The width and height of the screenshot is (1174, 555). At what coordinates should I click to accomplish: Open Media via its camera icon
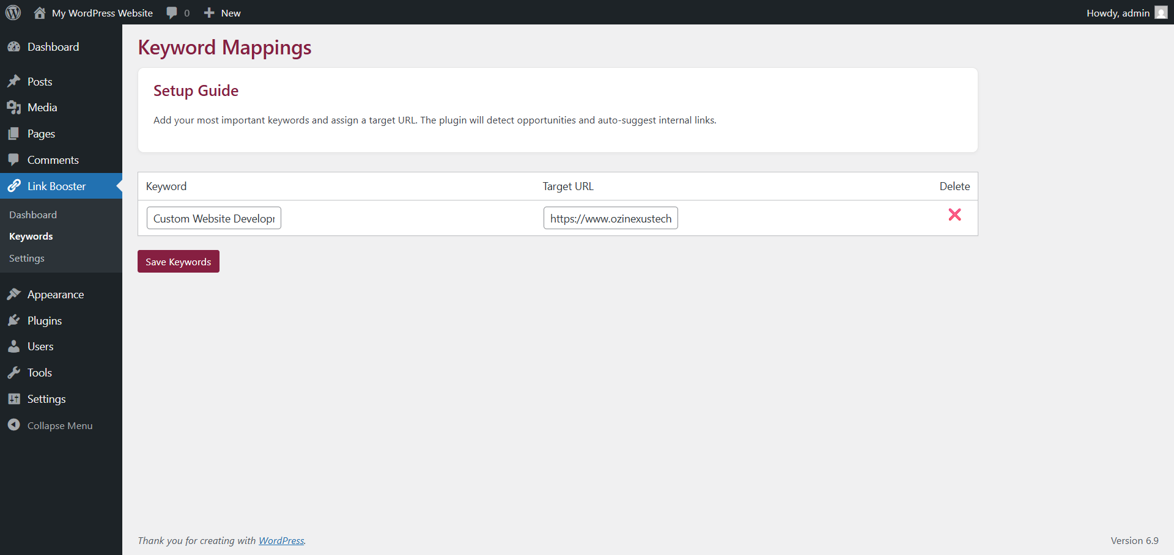pyautogui.click(x=15, y=108)
